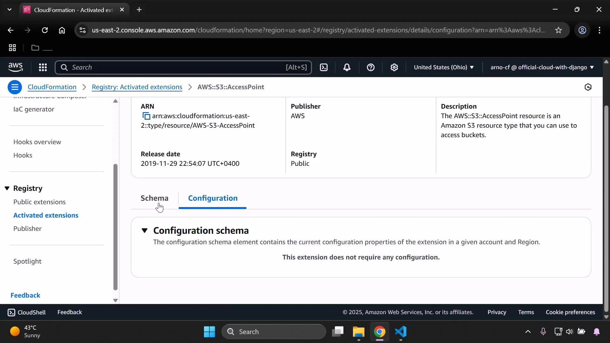610x343 pixels.
Task: Open account settings with the gear icon
Action: tap(394, 67)
